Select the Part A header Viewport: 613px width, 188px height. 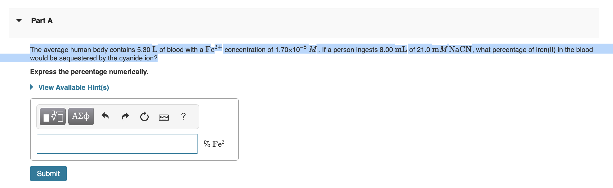point(41,20)
